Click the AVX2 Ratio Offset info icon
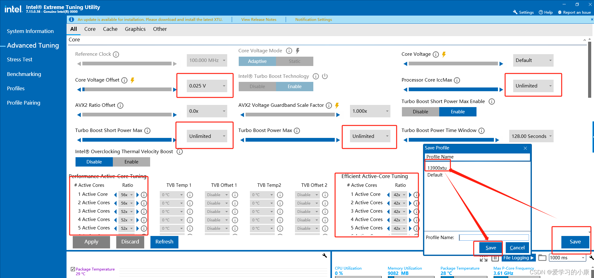 pyautogui.click(x=120, y=106)
